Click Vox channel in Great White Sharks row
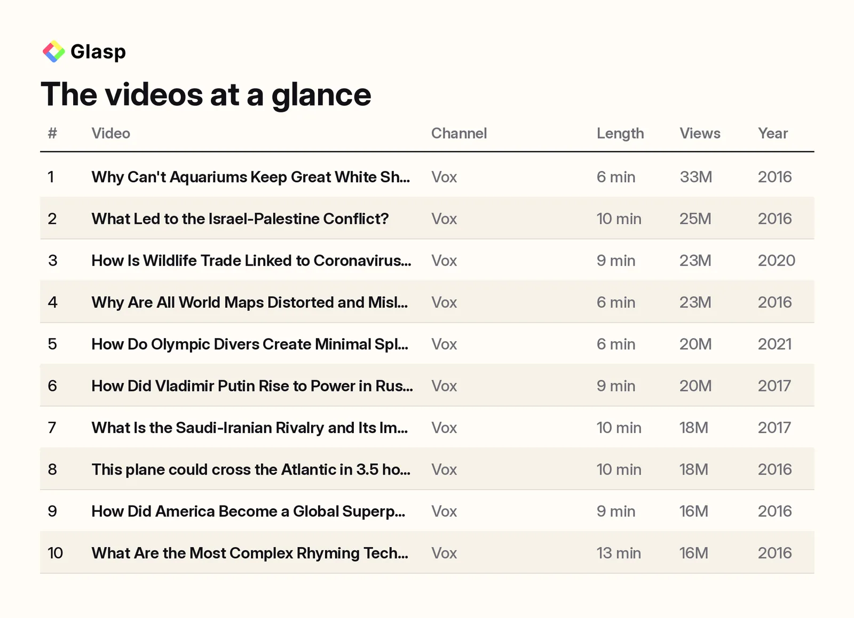 (x=444, y=177)
